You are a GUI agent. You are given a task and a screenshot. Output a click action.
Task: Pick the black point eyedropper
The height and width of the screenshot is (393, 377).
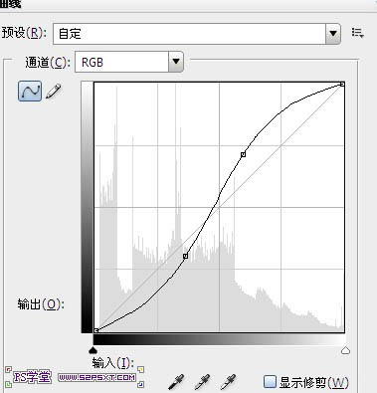176,382
